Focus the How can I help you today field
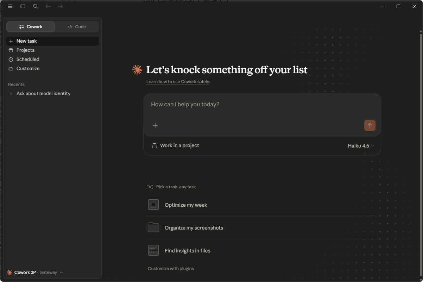Viewport: 423px width, 282px height. 262,105
